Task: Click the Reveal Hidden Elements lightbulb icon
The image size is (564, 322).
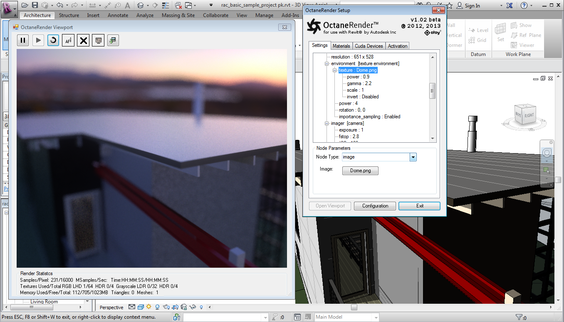Action: pos(201,307)
